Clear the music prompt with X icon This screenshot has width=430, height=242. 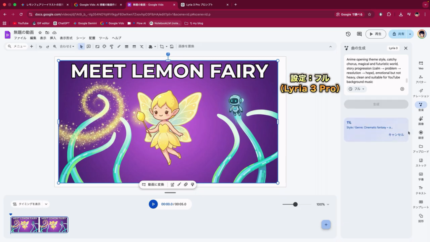click(402, 89)
